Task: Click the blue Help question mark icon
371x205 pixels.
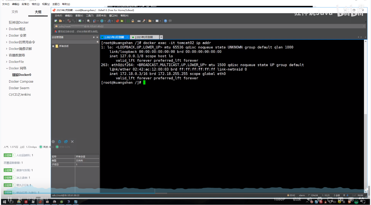Action: click(166, 21)
